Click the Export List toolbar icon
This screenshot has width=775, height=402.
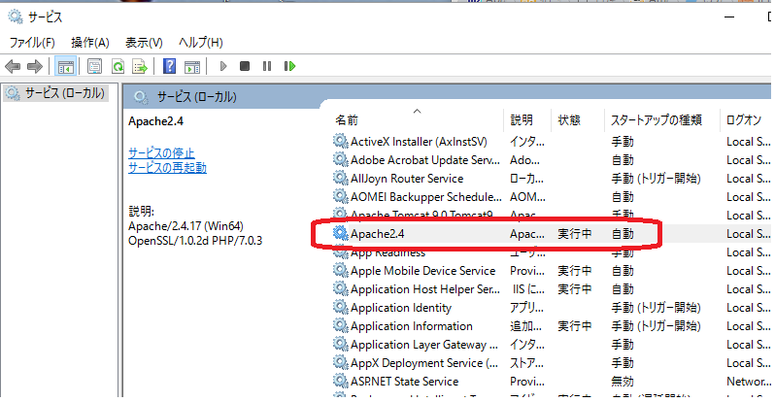pyautogui.click(x=140, y=66)
